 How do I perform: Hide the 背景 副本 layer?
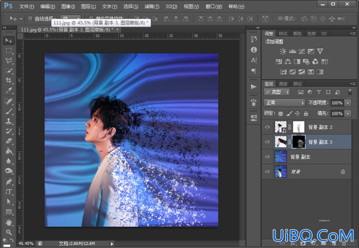(267, 157)
